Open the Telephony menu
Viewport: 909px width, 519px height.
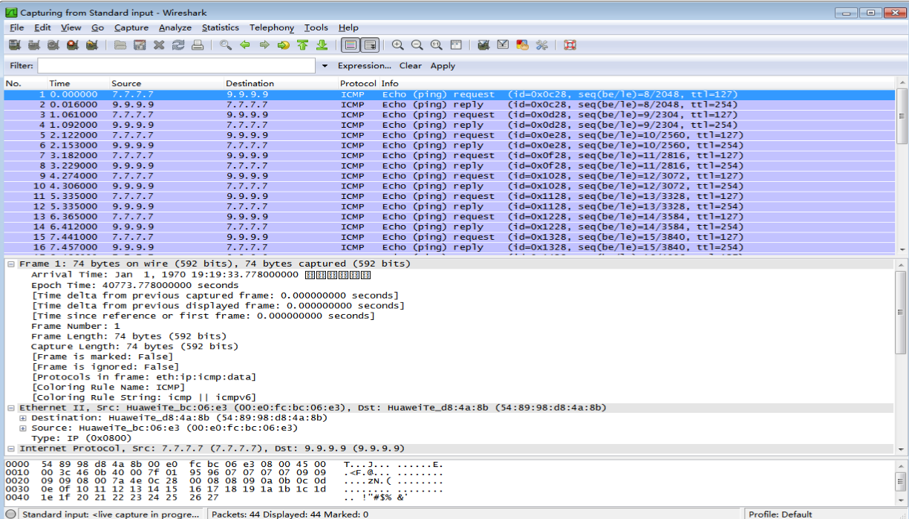[x=272, y=27]
